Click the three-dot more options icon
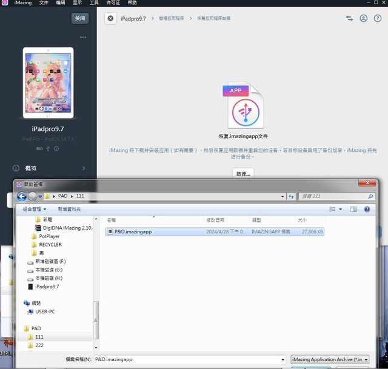This screenshot has height=369, width=388. click(83, 38)
